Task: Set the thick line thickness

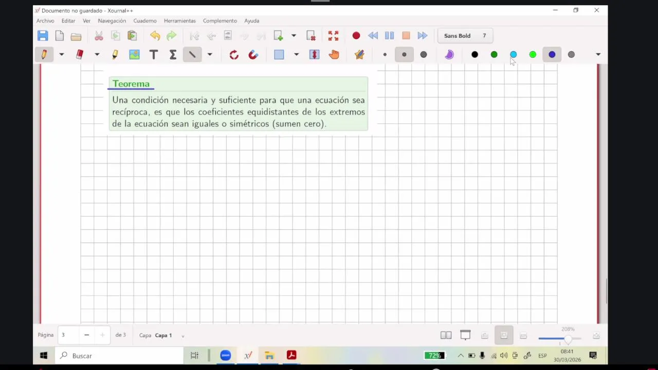Action: pos(424,54)
